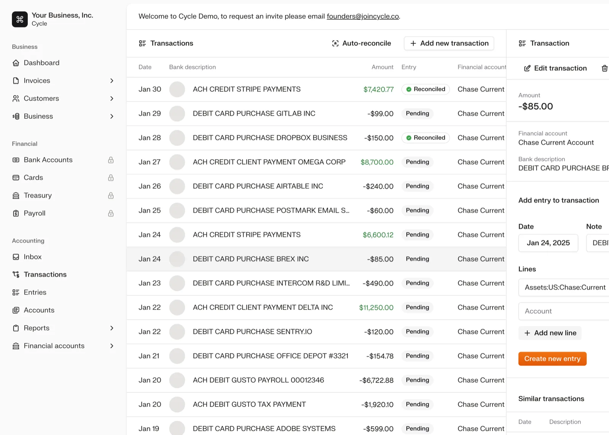The width and height of the screenshot is (609, 435).
Task: Click the lock icon beside Treasury
Action: point(111,196)
